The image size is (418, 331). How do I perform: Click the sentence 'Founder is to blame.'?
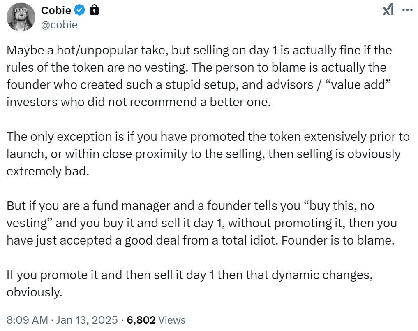pos(338,240)
